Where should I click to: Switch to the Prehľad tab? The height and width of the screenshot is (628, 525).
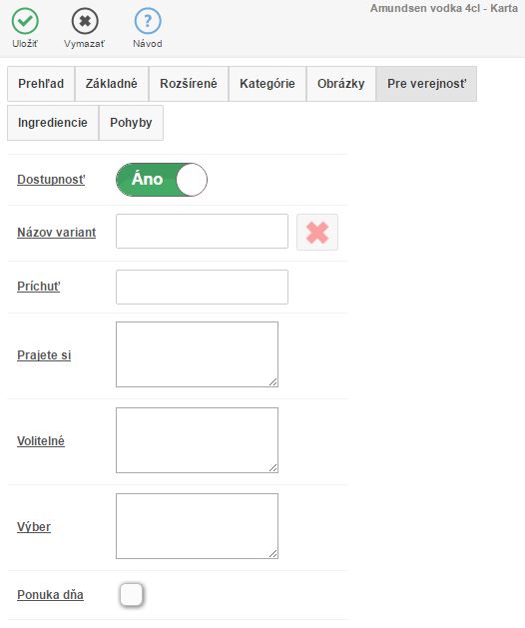click(41, 84)
